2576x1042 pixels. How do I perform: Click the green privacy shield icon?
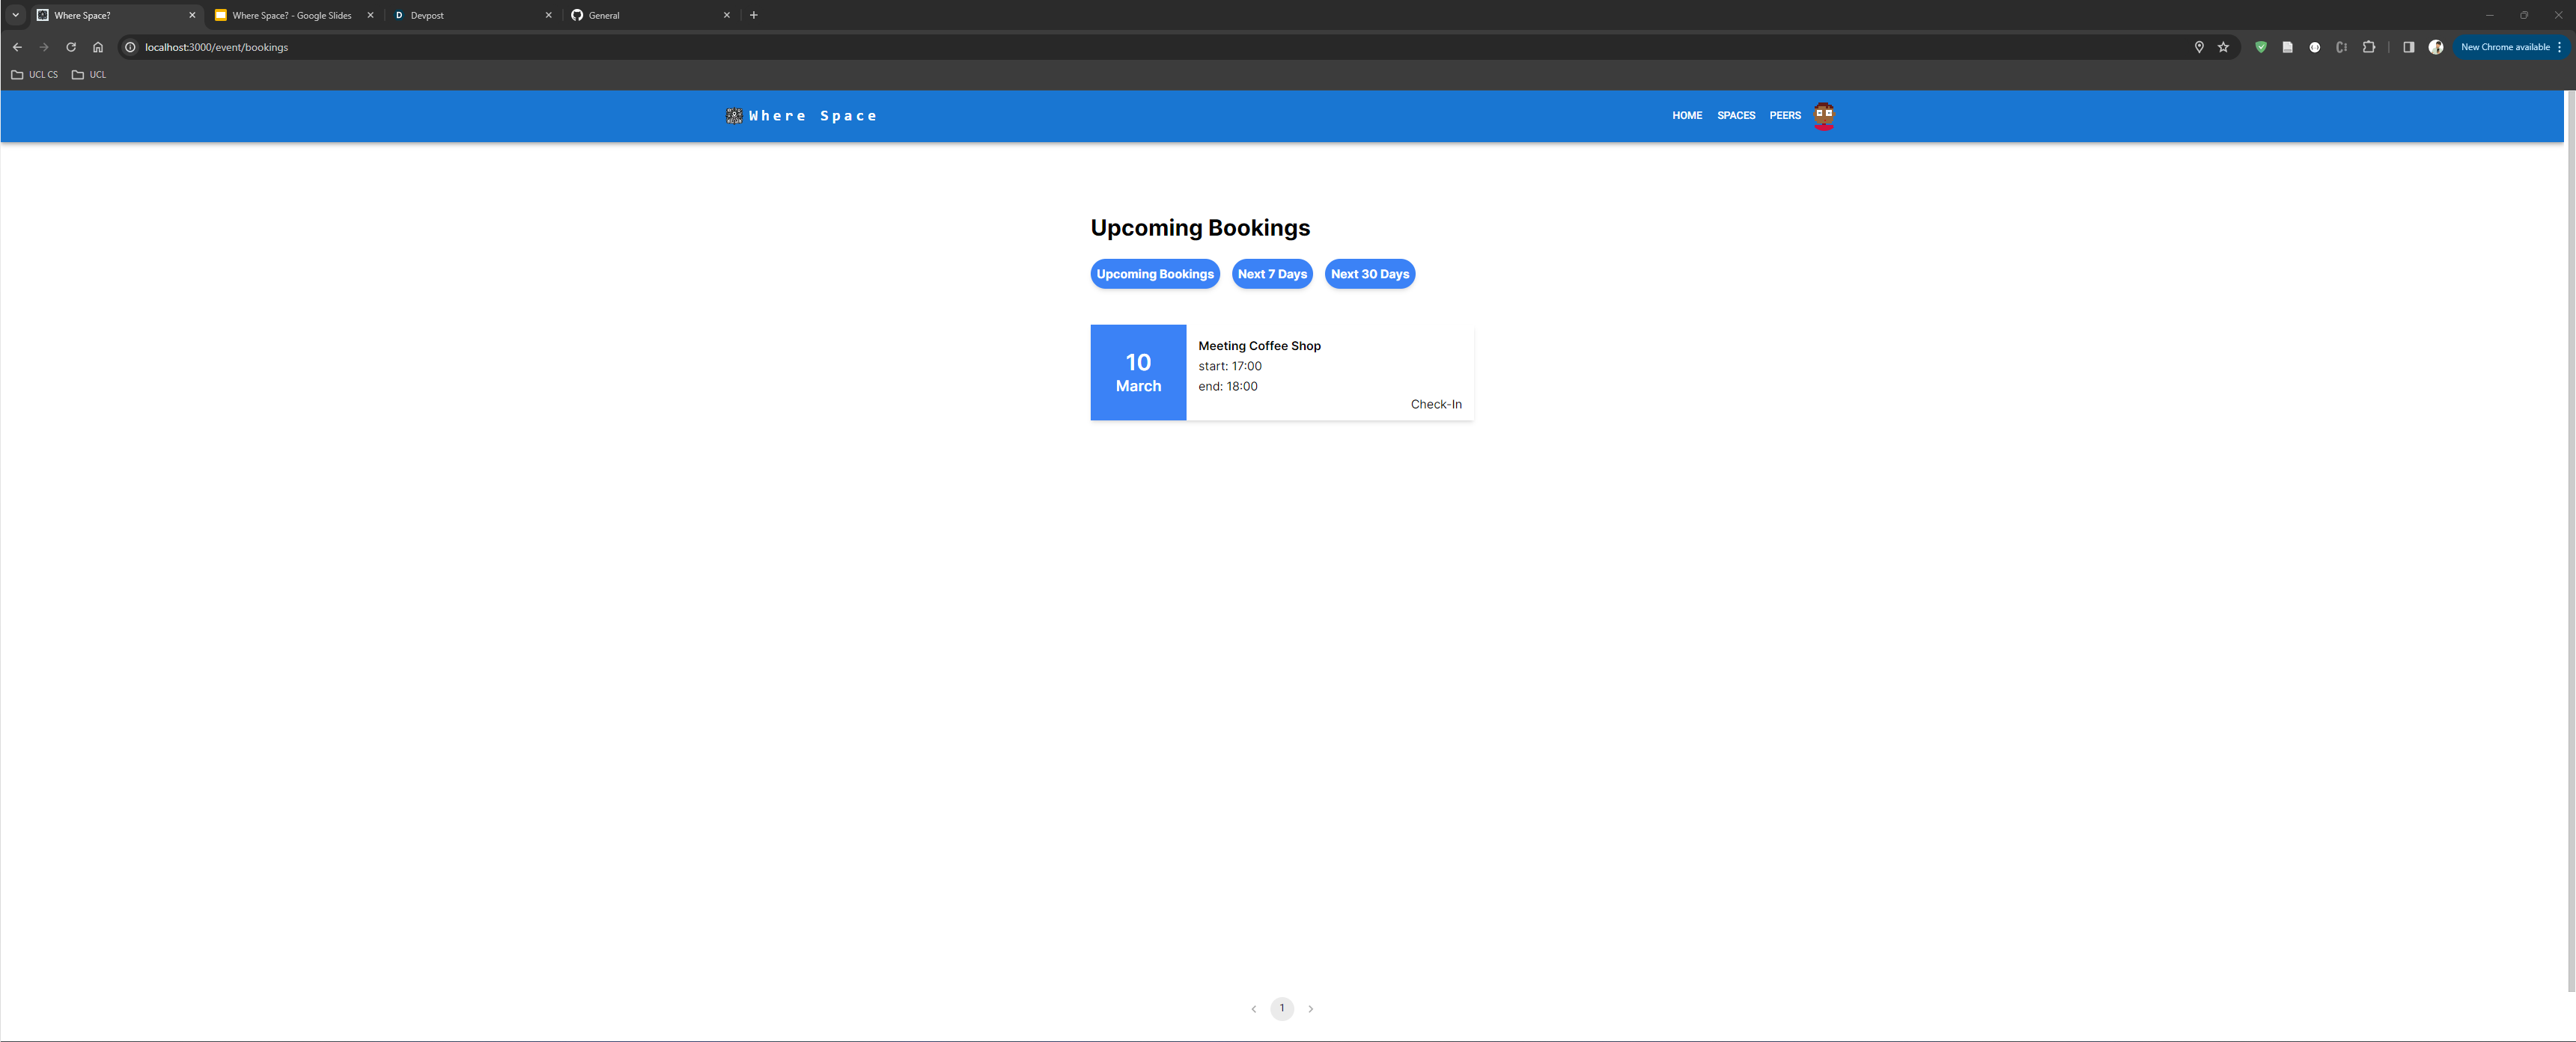coord(2262,47)
